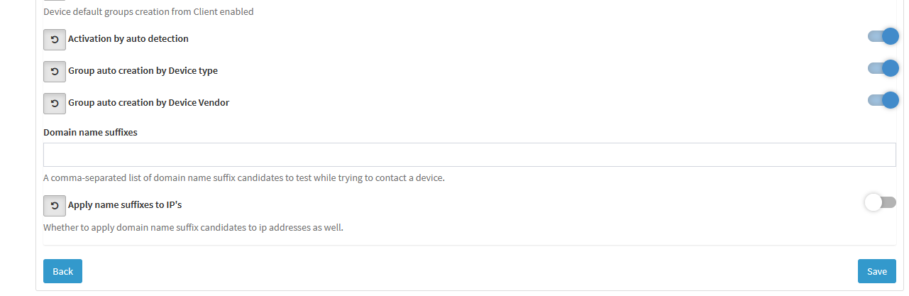Reset Group auto creation by Device type
Screen dimensions: 909x296
[55, 71]
